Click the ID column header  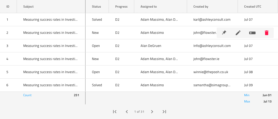coord(8,7)
